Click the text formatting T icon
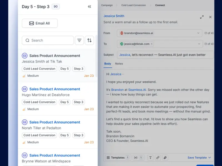222x166 pixels. click(150, 158)
